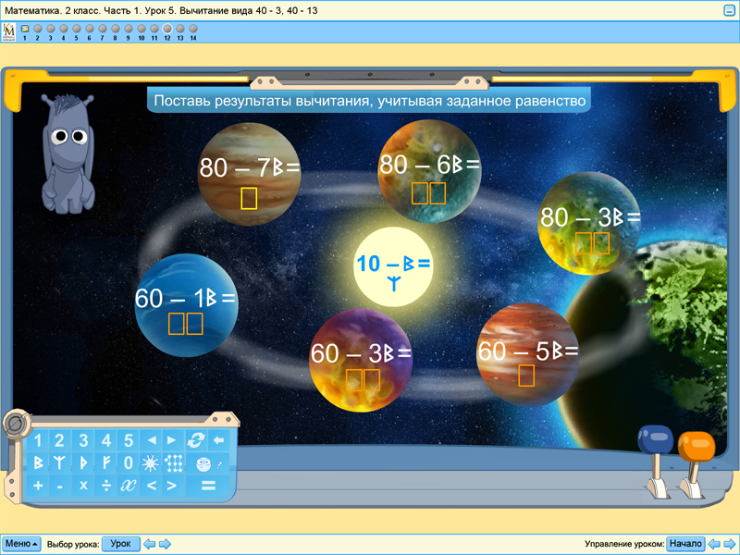740x555 pixels.
Task: Go to next lesson arrow beside Урок
Action: [x=165, y=544]
